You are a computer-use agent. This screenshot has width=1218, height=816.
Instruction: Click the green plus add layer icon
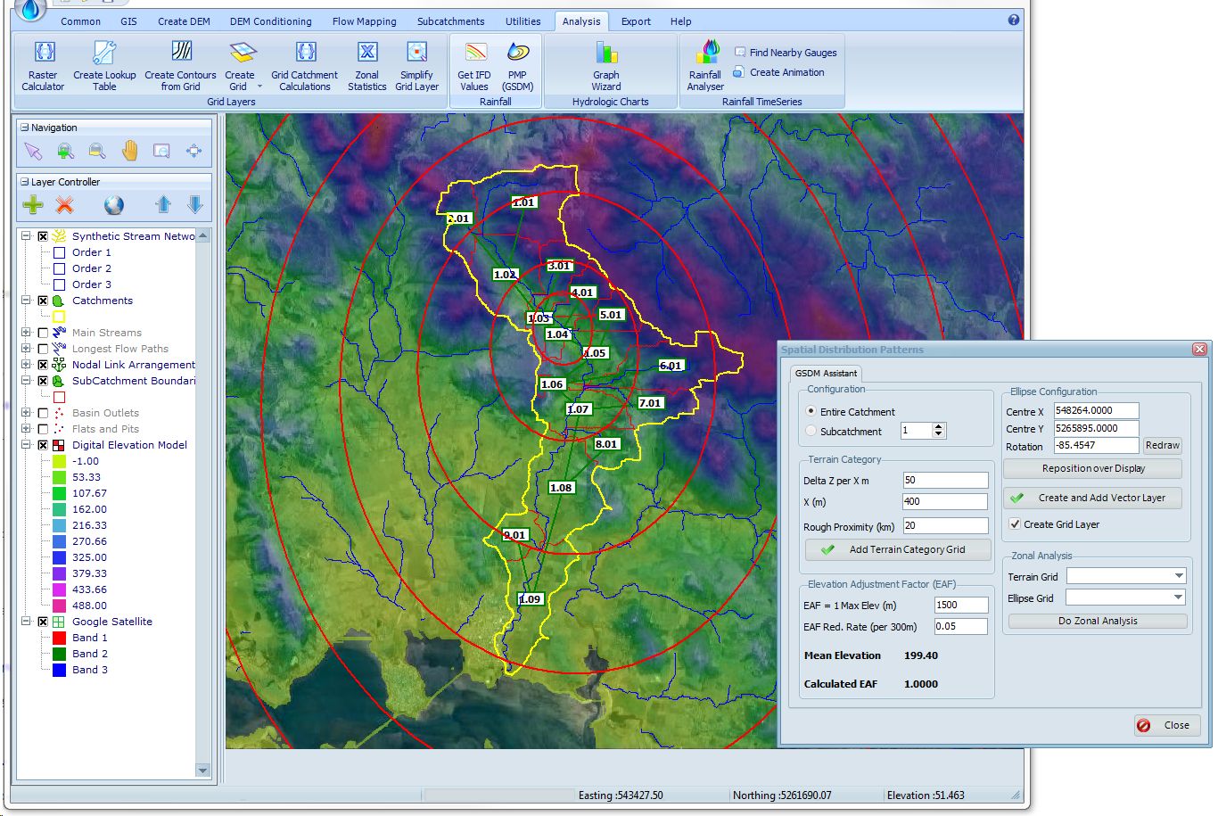33,205
